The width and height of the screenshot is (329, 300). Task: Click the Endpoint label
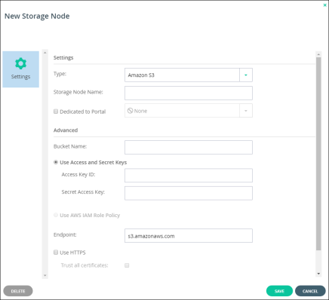tap(65, 234)
